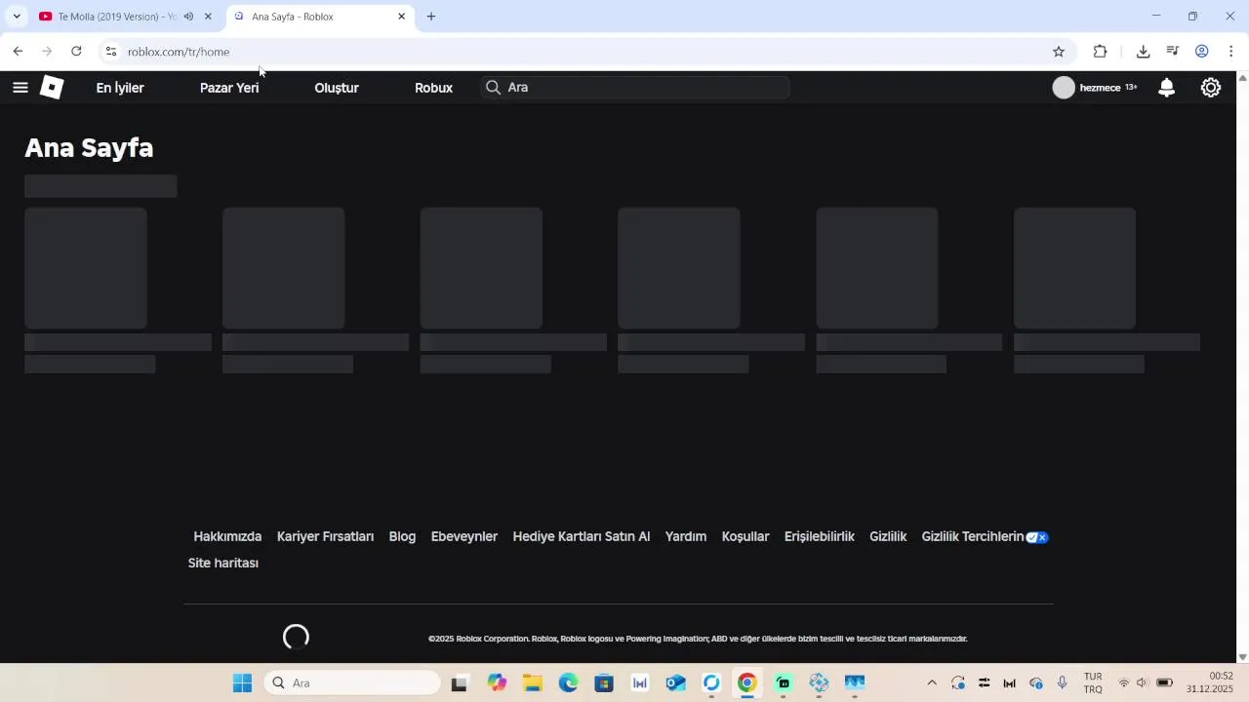This screenshot has height=702, width=1249.
Task: Open the Blog footer link
Action: pos(402,537)
